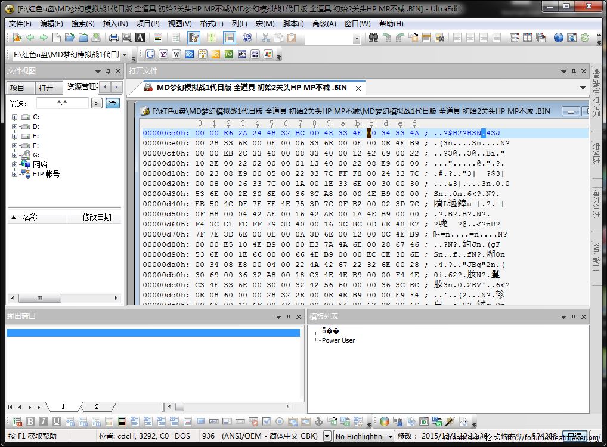Screen dimensions: 607x447
Task: Click the Print icon in toolbar
Action: pos(114,38)
